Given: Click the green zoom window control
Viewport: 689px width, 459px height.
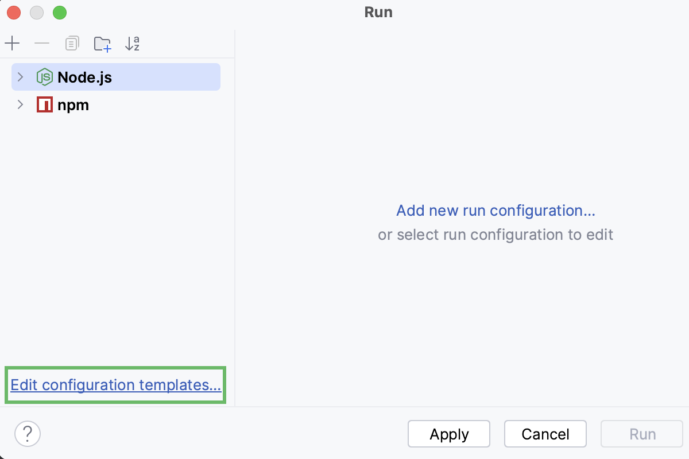Looking at the screenshot, I should click(59, 12).
